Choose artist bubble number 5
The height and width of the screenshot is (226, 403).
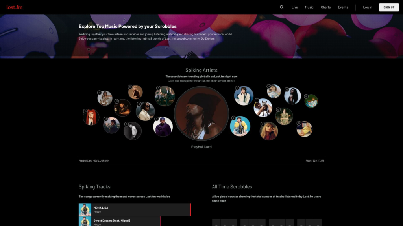pyautogui.click(x=244, y=96)
